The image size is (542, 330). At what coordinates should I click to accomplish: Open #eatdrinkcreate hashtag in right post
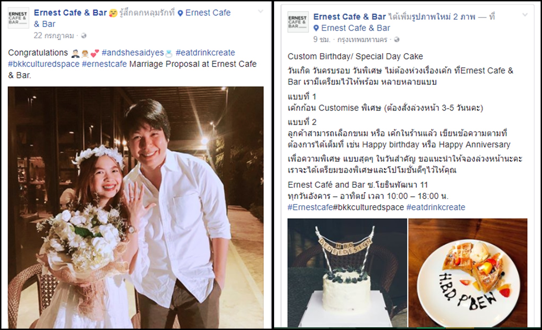pyautogui.click(x=436, y=207)
